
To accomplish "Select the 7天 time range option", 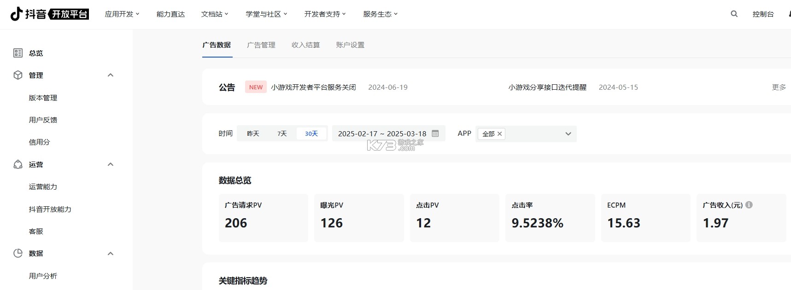I will click(282, 133).
